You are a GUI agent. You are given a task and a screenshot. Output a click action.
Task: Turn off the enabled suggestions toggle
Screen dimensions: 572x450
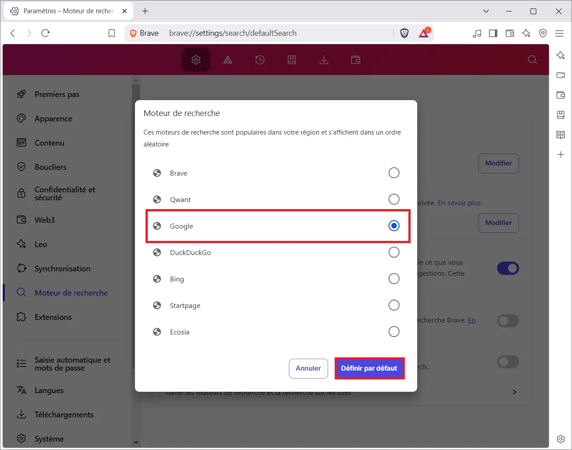coord(508,268)
